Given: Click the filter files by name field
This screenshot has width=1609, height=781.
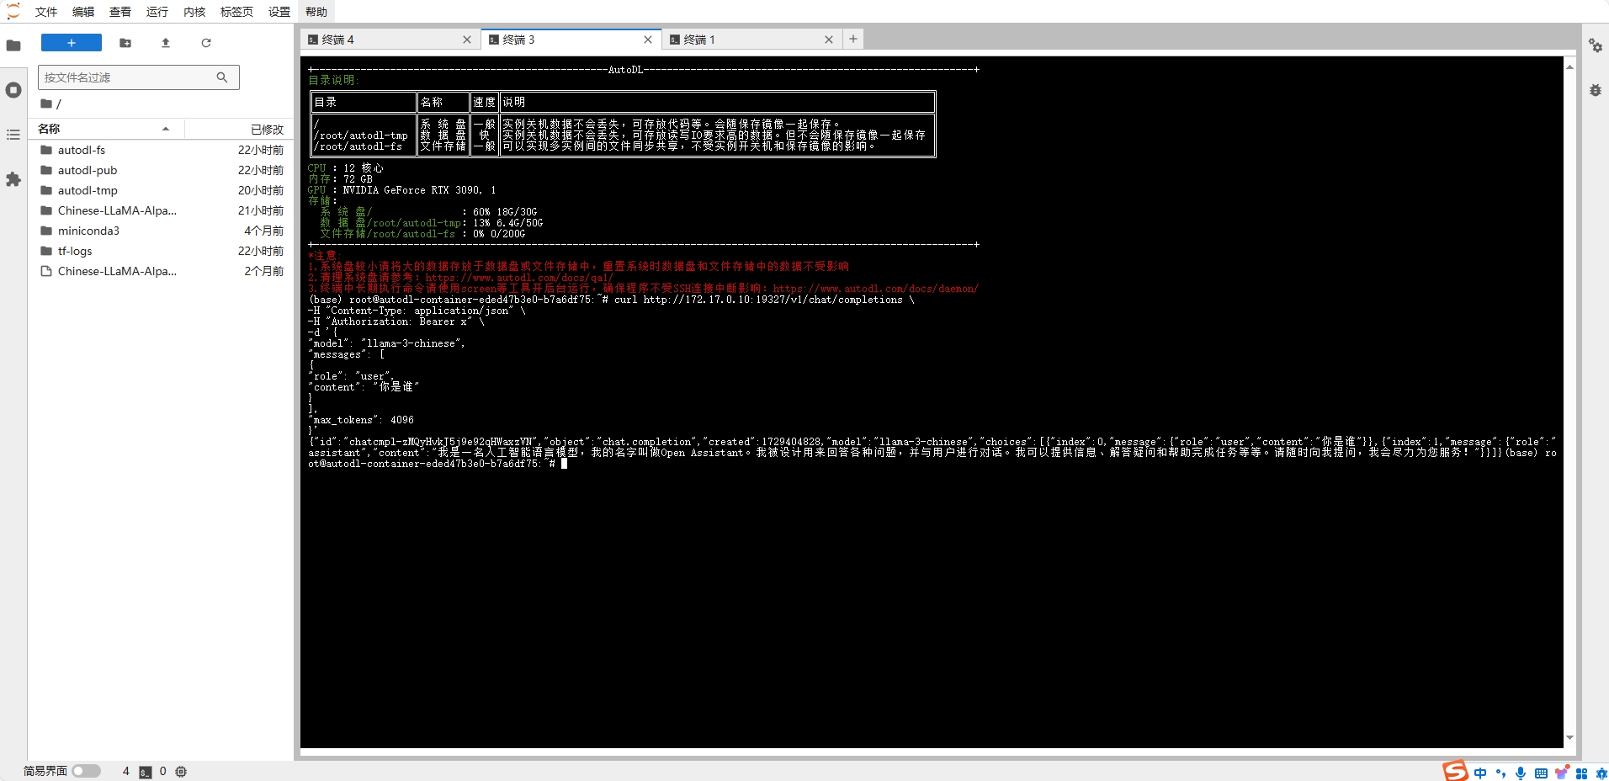Looking at the screenshot, I should point(126,77).
